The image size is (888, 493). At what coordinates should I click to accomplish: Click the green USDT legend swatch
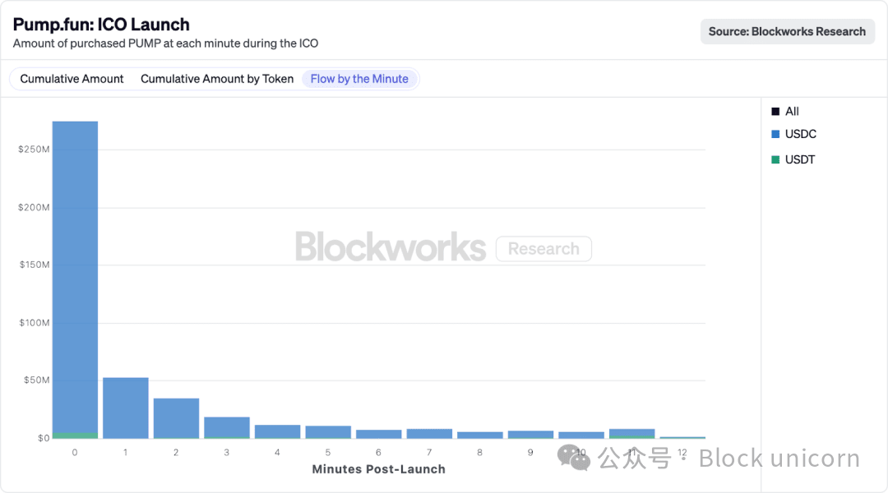click(775, 159)
